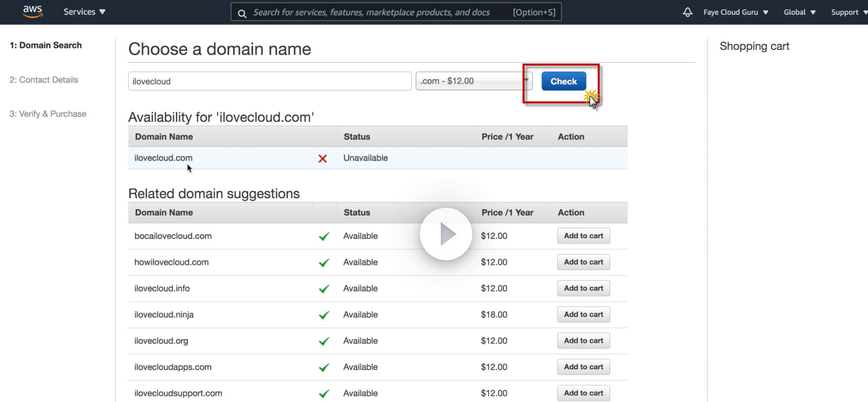Screen dimensions: 868x402
Task: Go to step 3: Verify & Purchase
Action: [48, 114]
